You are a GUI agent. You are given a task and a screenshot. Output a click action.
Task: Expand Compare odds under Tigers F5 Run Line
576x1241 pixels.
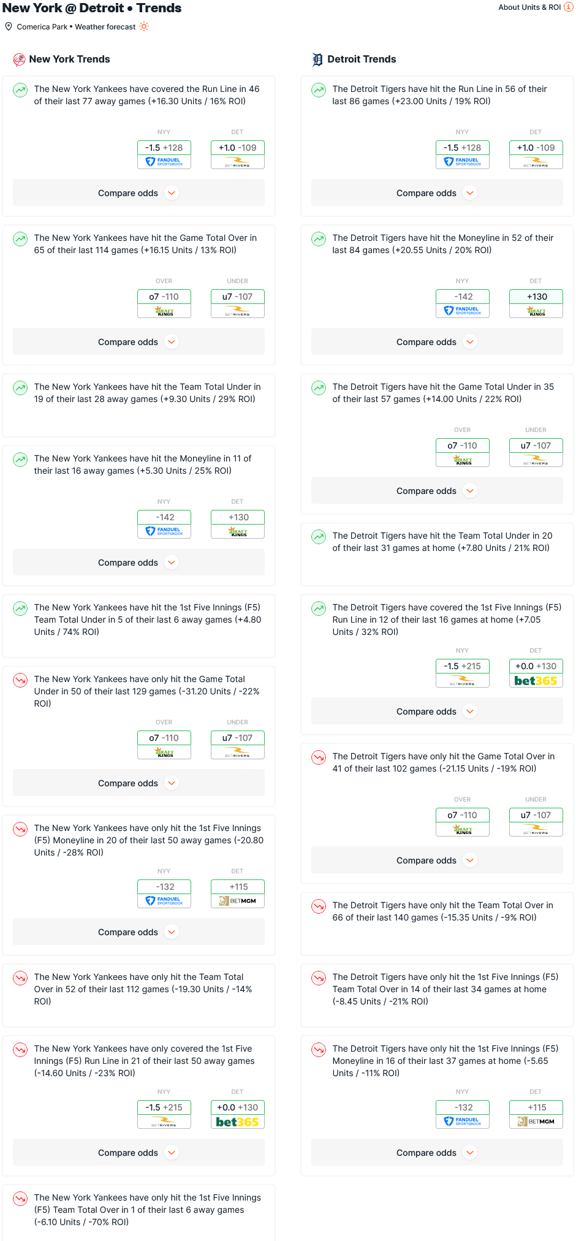(437, 712)
